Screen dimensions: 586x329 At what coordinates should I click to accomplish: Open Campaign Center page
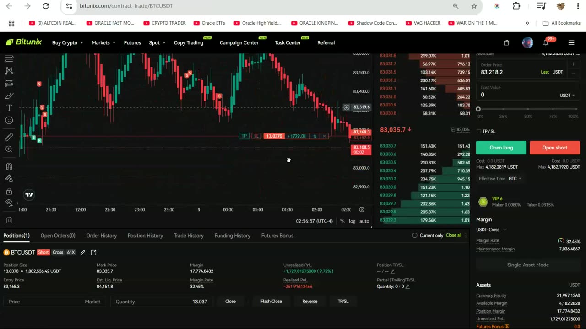[x=239, y=42]
